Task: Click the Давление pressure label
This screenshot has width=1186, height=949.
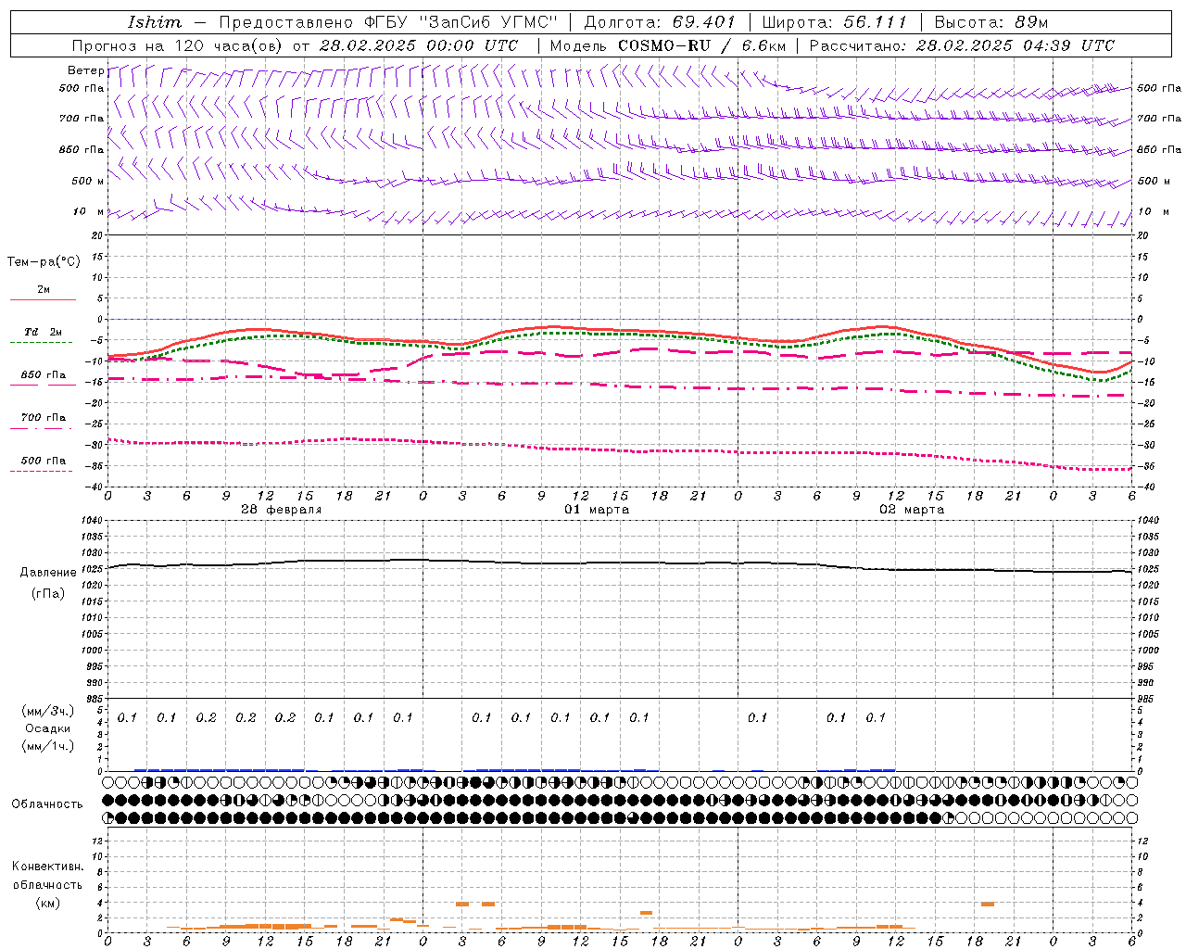Action: [48, 573]
